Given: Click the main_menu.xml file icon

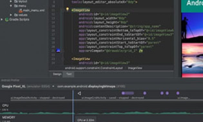Looking at the screenshot, I should pos(21,11).
